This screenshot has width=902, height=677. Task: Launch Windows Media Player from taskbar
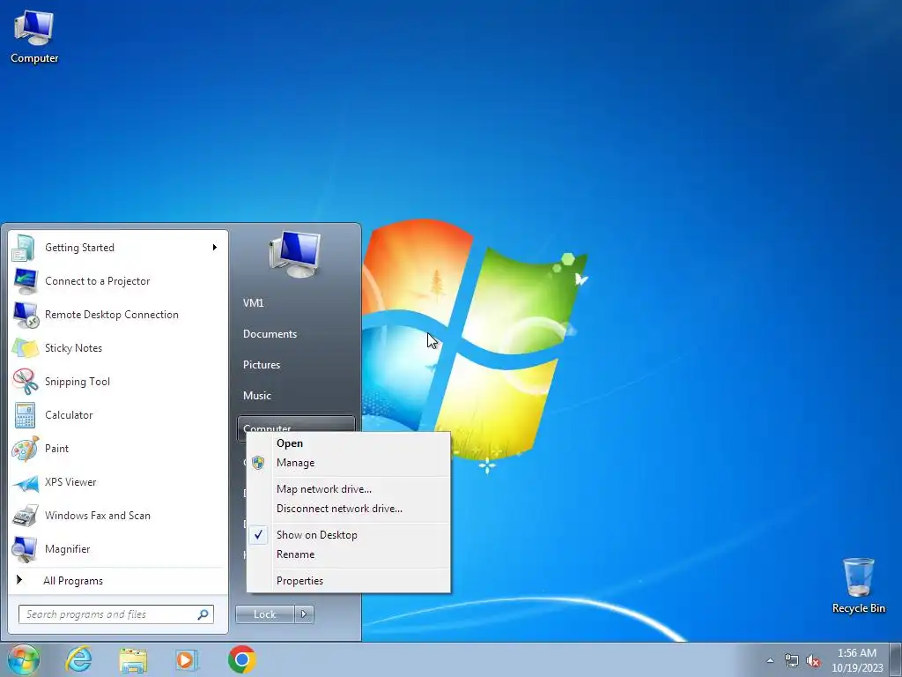click(187, 659)
